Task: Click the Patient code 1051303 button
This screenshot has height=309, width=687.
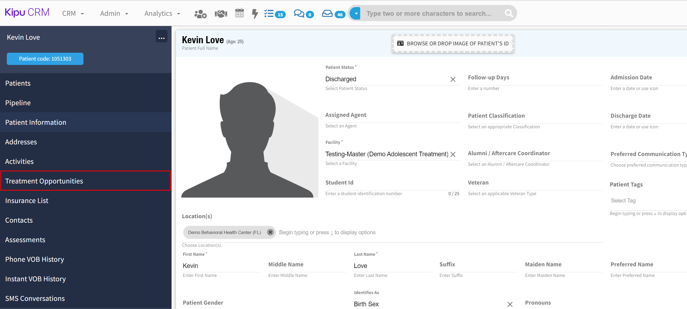Action: 45,59
